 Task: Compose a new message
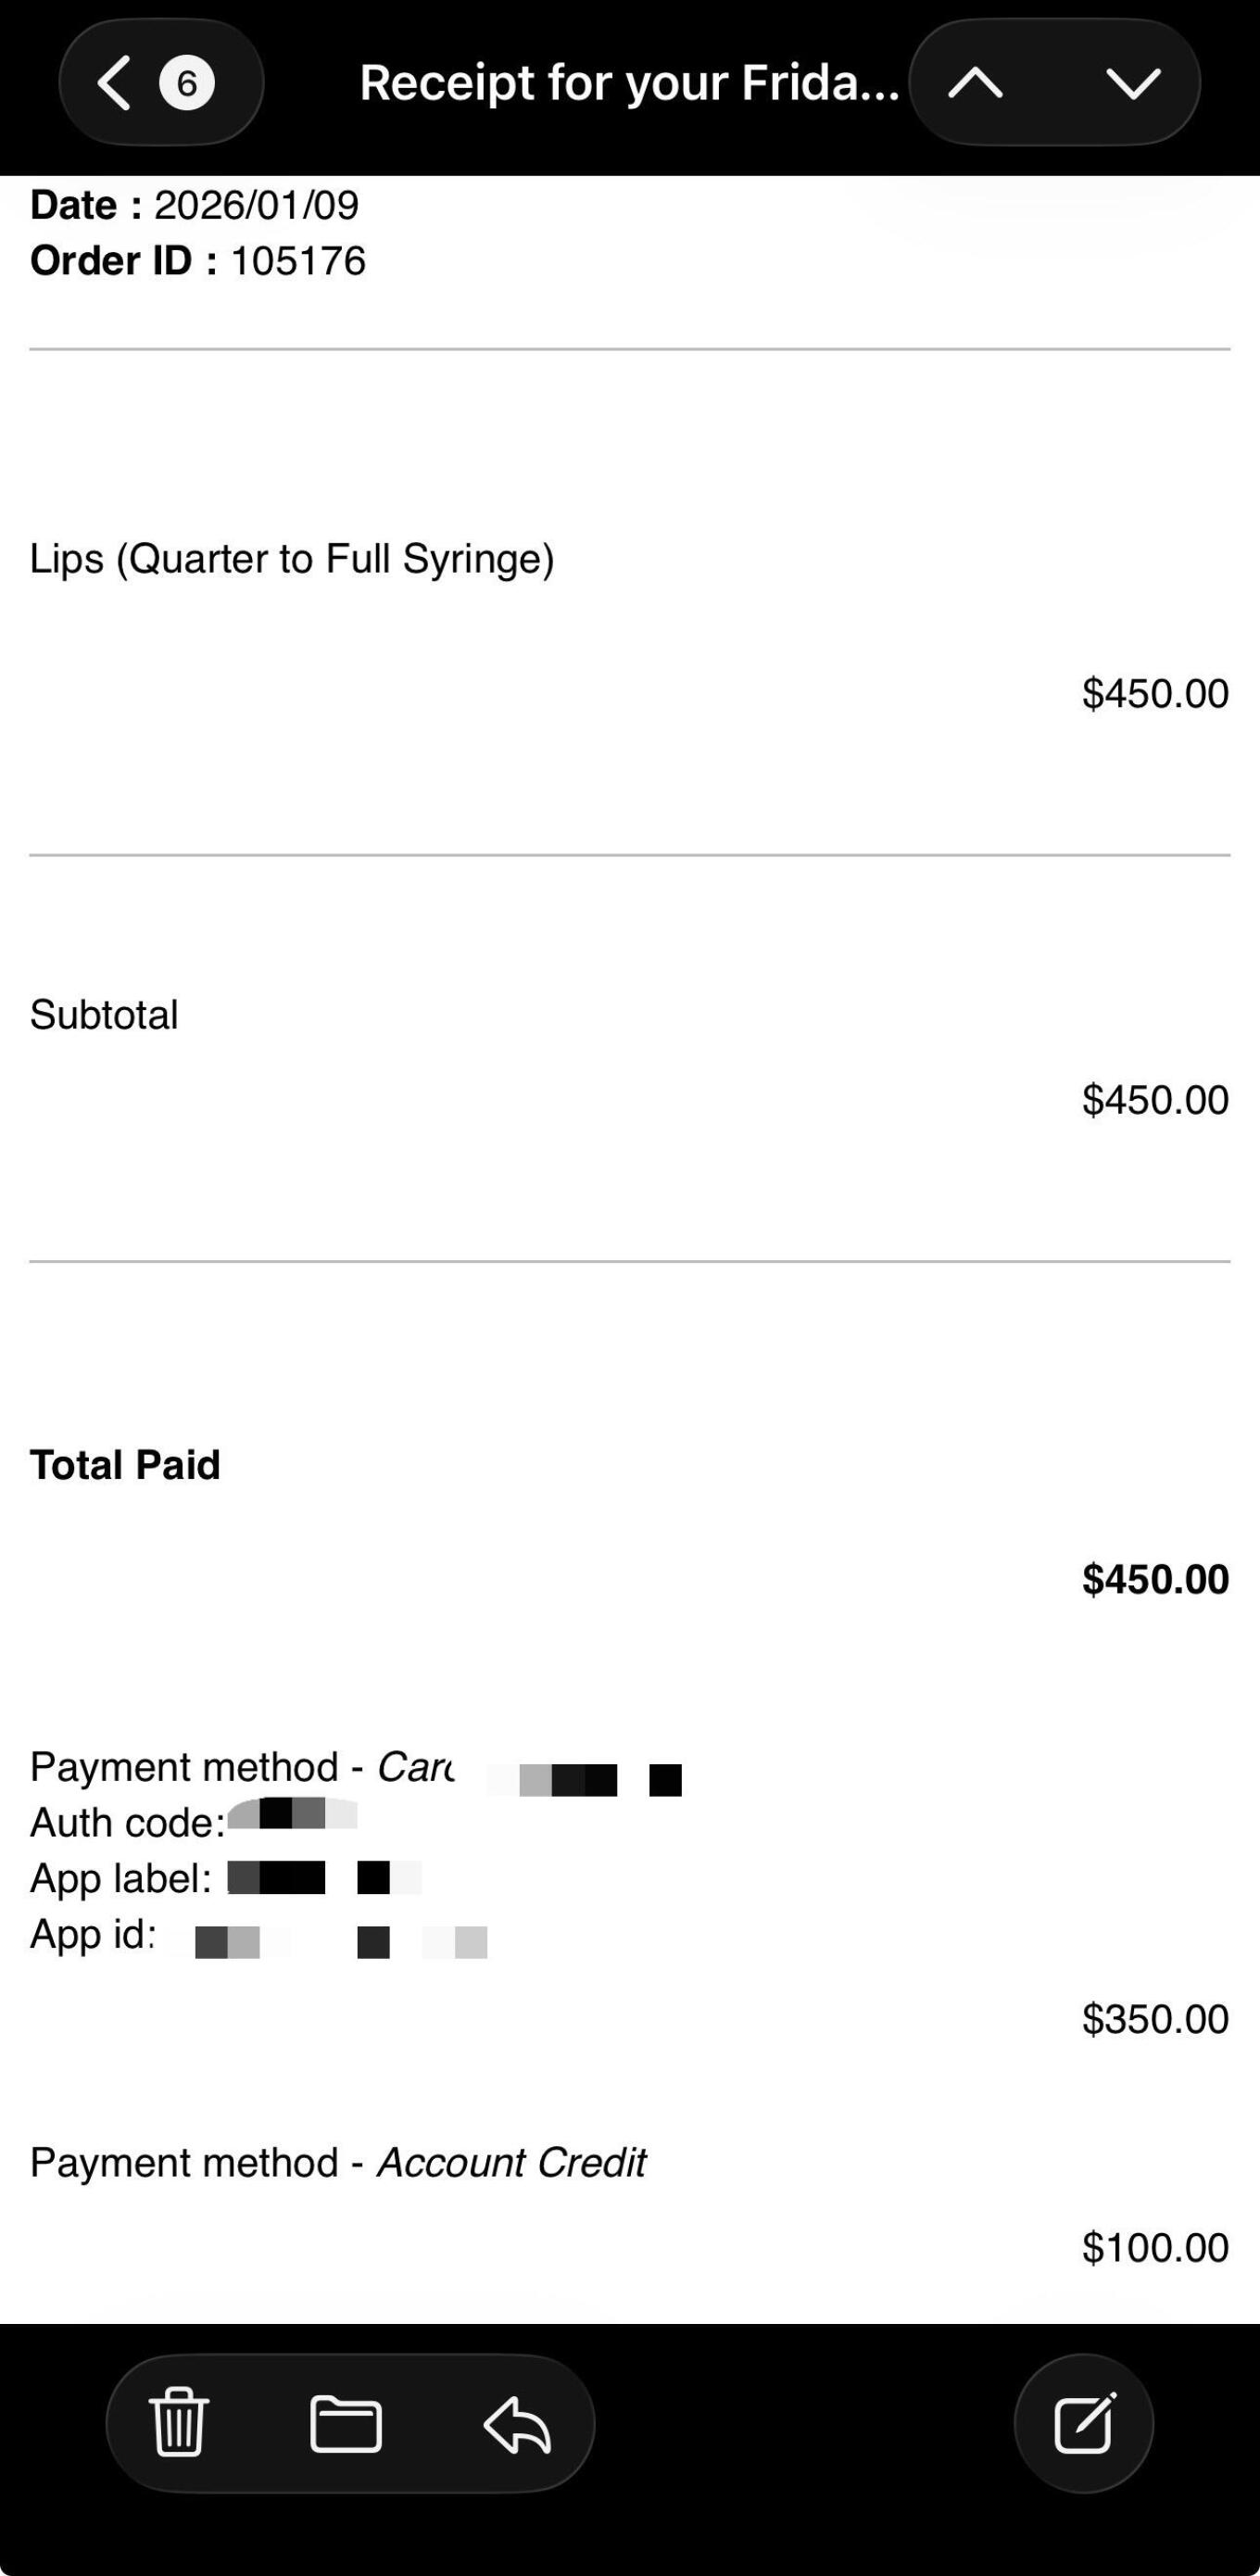(1084, 2423)
